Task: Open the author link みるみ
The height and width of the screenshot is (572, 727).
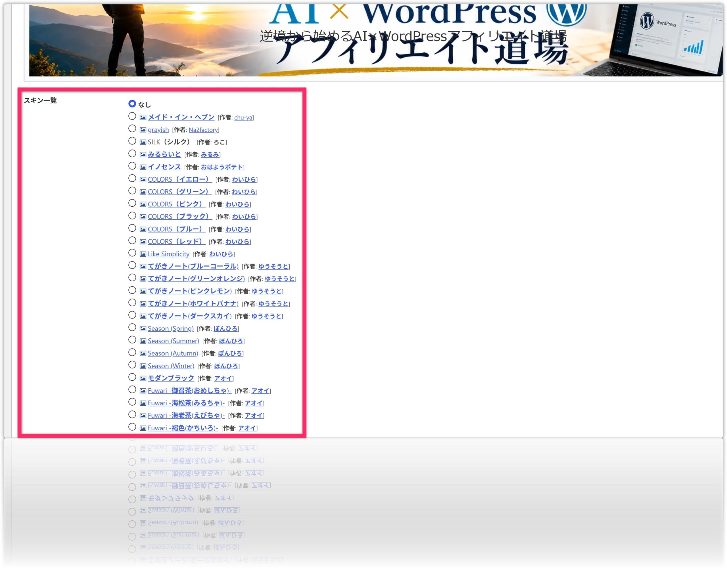Action: point(210,155)
